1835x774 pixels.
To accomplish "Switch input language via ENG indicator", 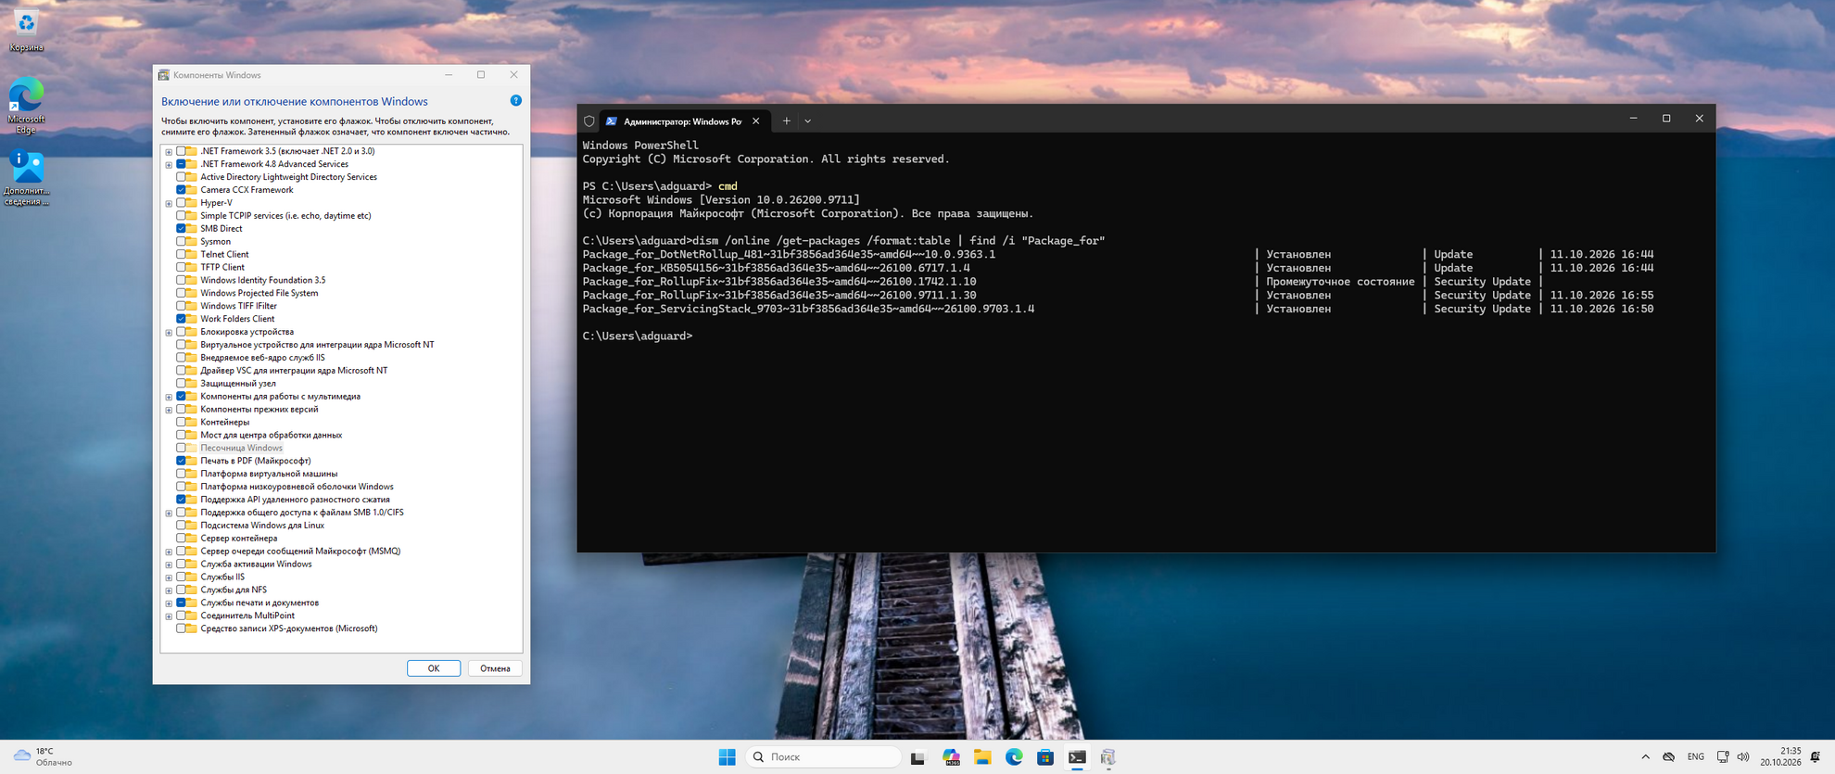I will (x=1695, y=757).
